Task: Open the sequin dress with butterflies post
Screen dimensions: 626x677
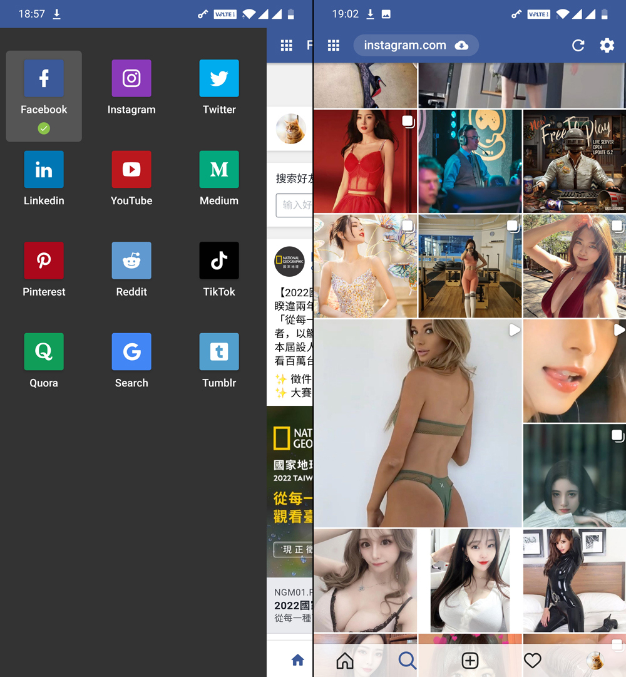Action: tap(366, 266)
